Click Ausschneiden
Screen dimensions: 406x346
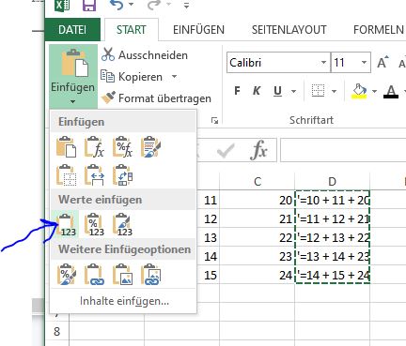145,55
